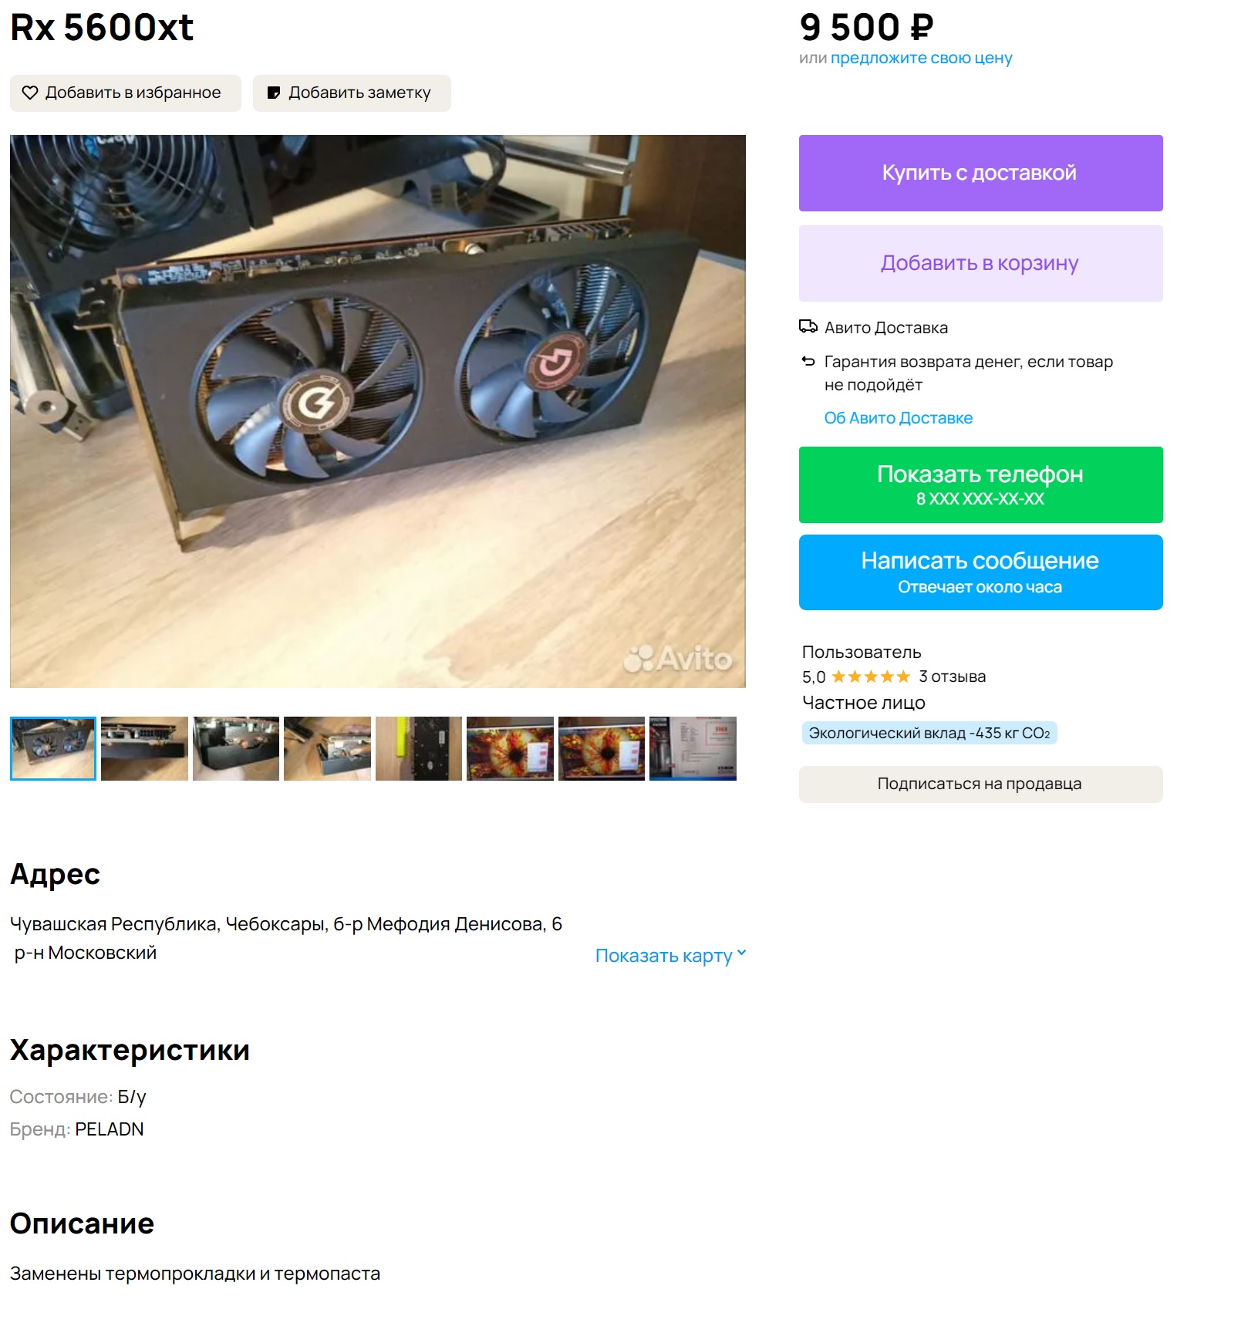
Task: Open Об Авито Доставке link
Action: tap(898, 417)
